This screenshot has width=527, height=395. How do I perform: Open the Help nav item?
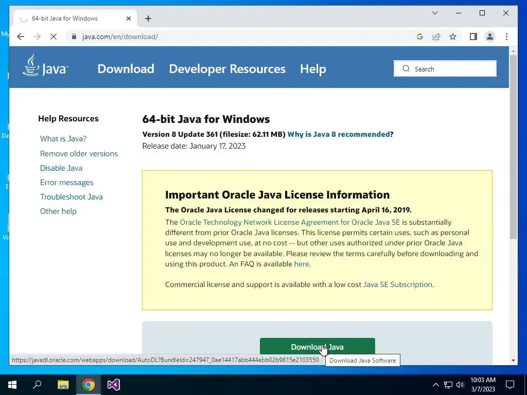click(x=313, y=69)
